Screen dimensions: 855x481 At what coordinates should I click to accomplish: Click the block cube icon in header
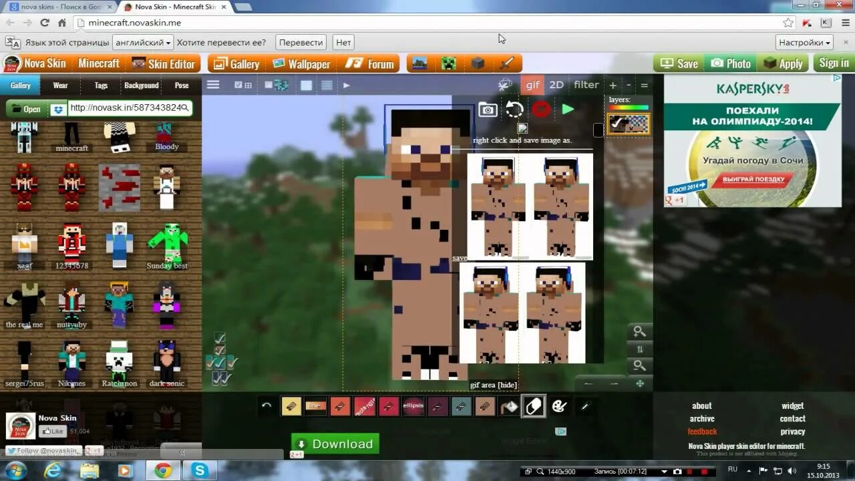click(x=478, y=64)
